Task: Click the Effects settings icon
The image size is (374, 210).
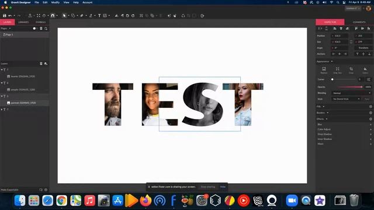Action: pyautogui.click(x=370, y=119)
